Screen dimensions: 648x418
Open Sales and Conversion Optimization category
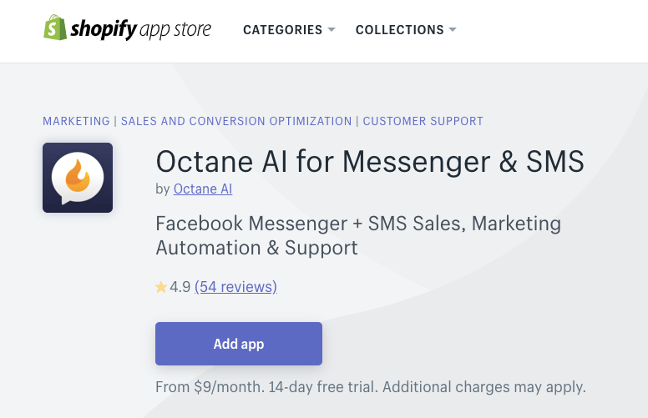[236, 121]
